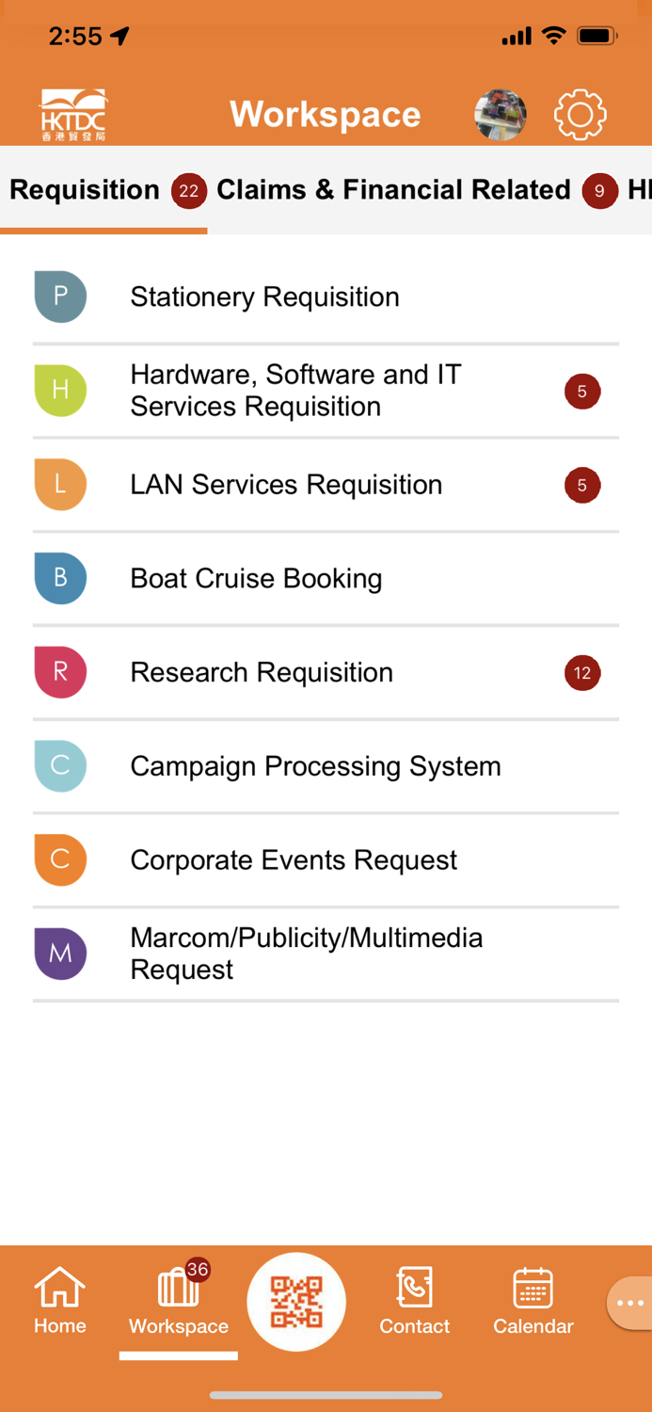652x1412 pixels.
Task: Select the Workspace icon showing 36 notifications
Action: click(178, 1301)
